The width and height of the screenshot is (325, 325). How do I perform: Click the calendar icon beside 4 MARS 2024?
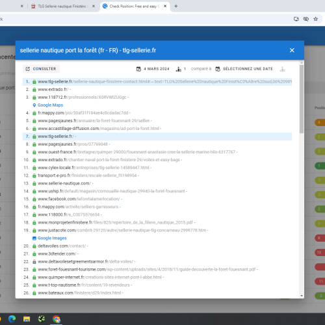click(x=138, y=69)
